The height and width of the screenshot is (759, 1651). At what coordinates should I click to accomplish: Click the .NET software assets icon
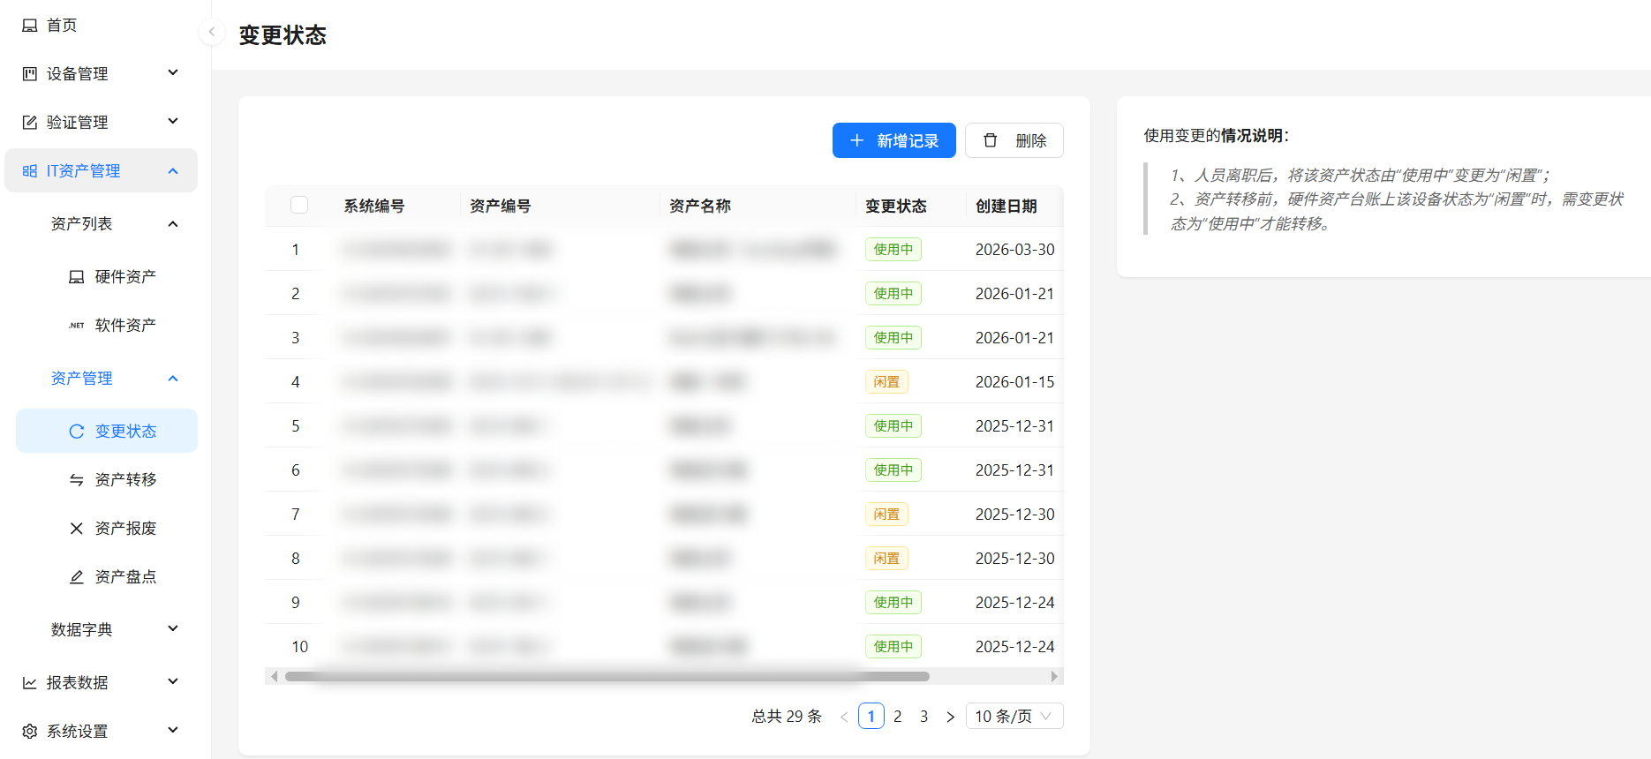pos(77,326)
